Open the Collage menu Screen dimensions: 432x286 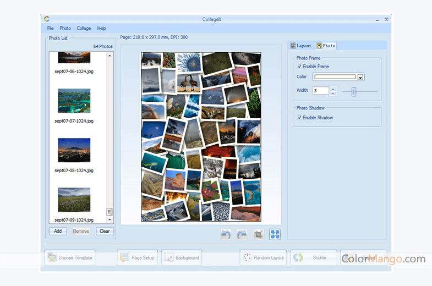[84, 28]
